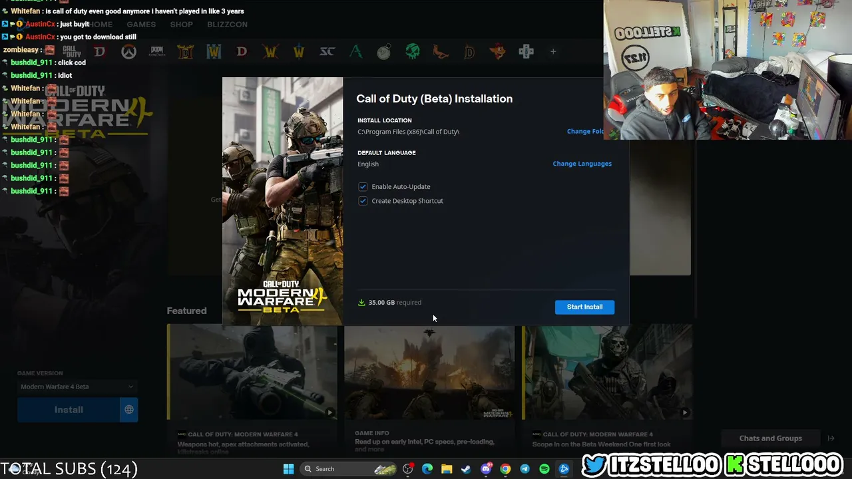This screenshot has height=479, width=852.
Task: Click the Change Folder link
Action: (585, 132)
